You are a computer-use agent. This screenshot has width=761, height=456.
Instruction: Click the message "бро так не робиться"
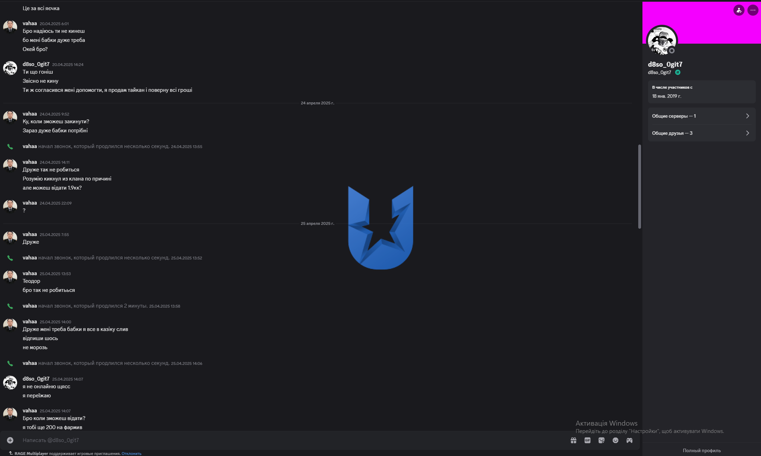click(x=49, y=290)
